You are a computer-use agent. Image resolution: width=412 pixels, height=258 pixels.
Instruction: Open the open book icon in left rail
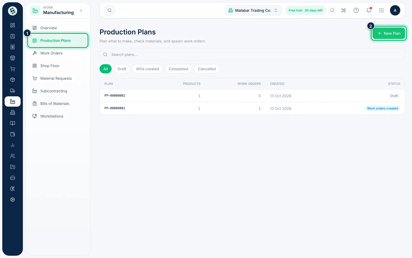[12, 123]
